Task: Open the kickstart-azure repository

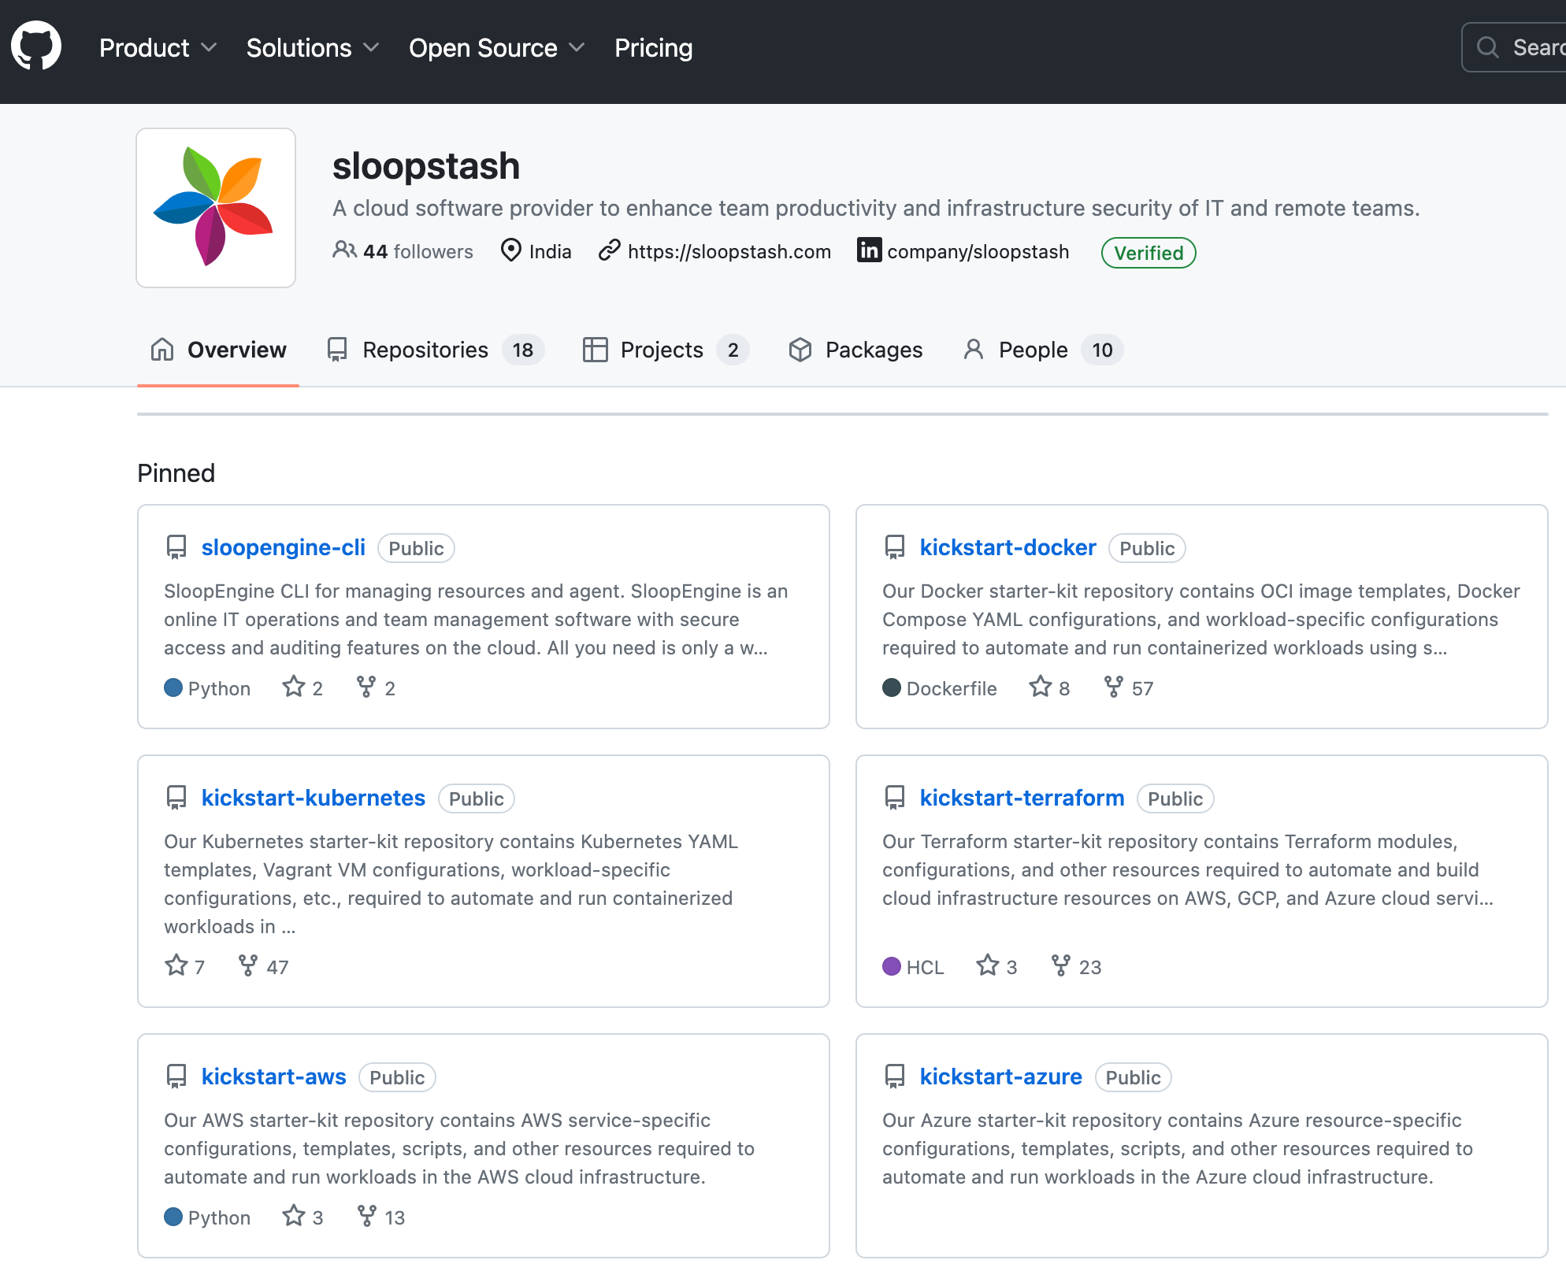Action: coord(1000,1076)
